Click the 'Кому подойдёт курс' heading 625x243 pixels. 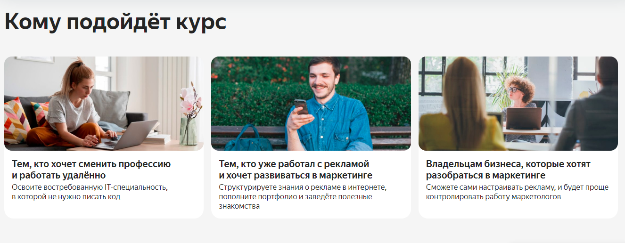(115, 22)
